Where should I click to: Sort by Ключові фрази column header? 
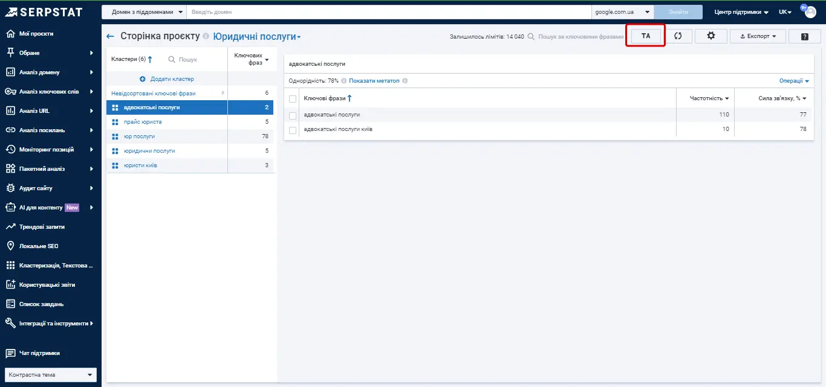(x=328, y=98)
